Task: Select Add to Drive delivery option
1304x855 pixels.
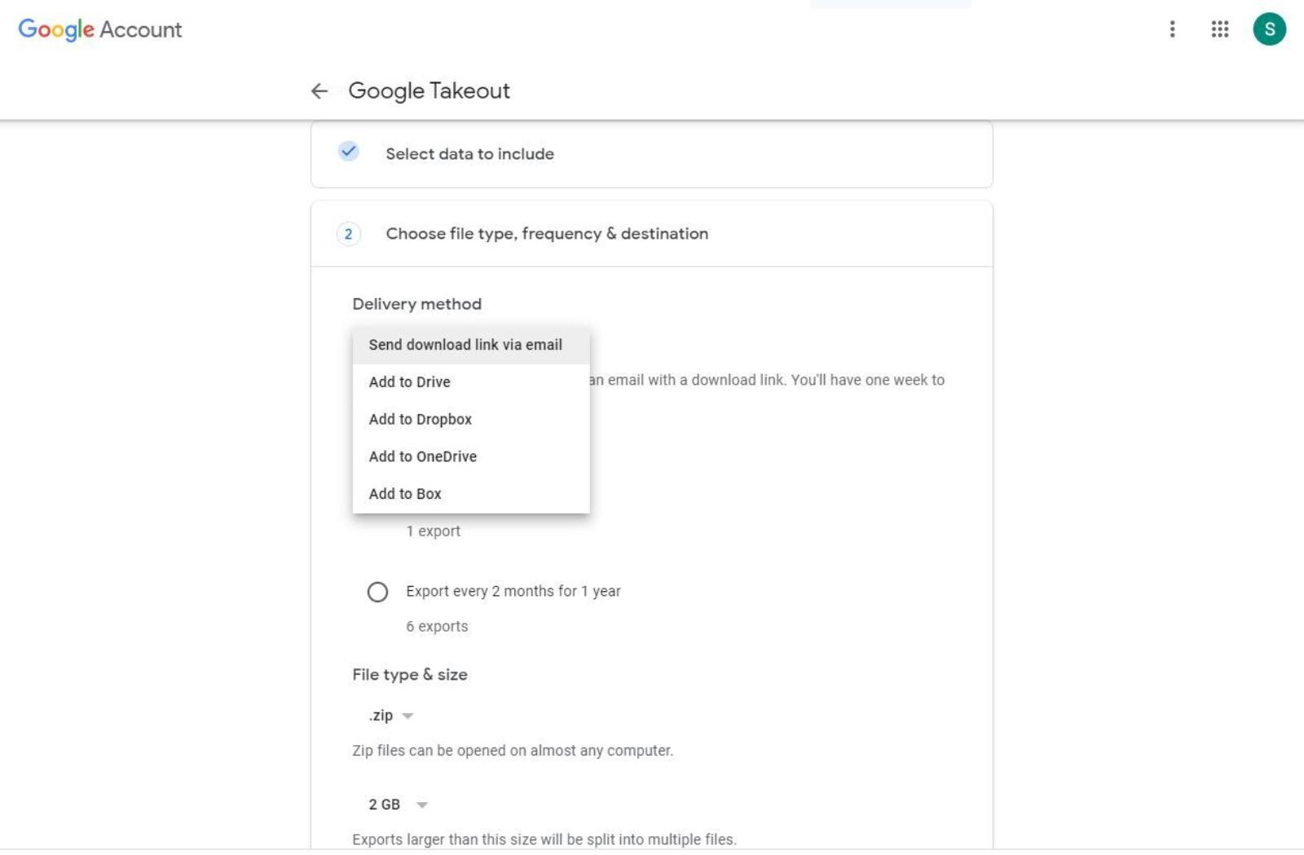Action: [410, 382]
